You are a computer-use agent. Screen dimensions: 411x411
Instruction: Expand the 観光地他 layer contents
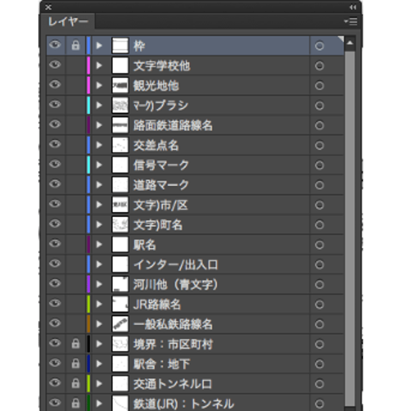(x=99, y=85)
